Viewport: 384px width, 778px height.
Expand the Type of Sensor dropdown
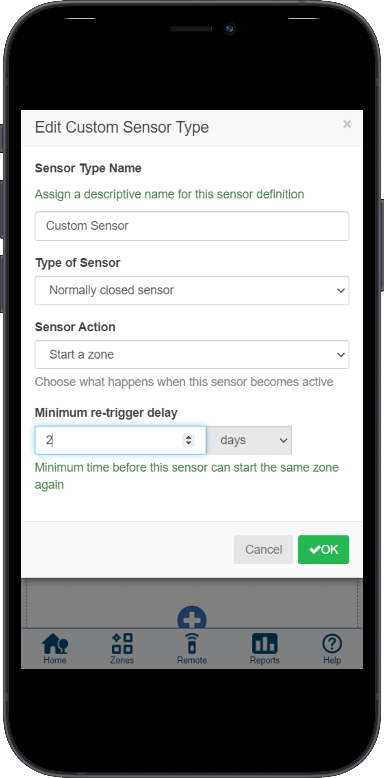click(x=192, y=290)
